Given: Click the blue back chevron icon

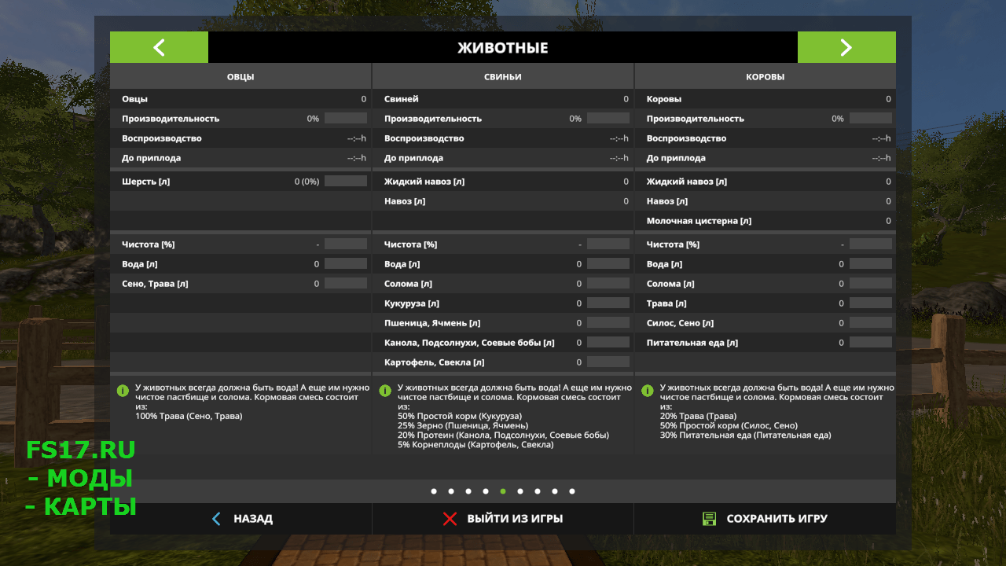Looking at the screenshot, I should 216,519.
